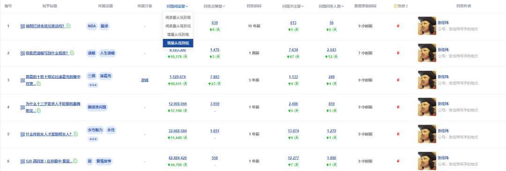Image resolution: width=506 pixels, height=171 pixels.
Task: Click the 游戏 industry link in row 3
Action: click(x=145, y=80)
